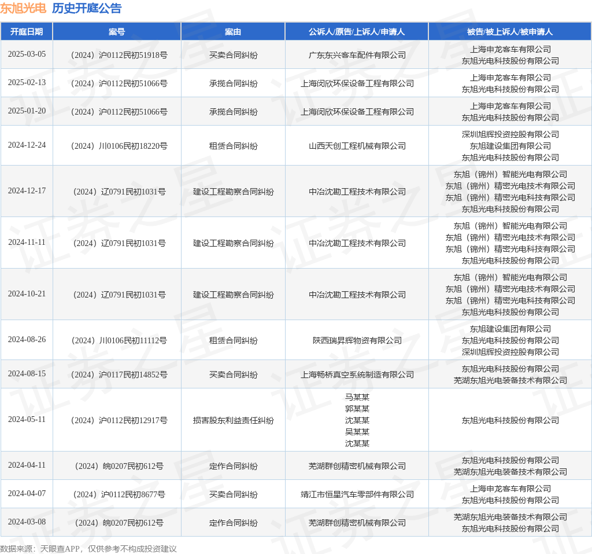The height and width of the screenshot is (554, 592).
Task: Click 芜湖群创精密机械有限公司 in 2024-03-08 row
Action: 357,523
